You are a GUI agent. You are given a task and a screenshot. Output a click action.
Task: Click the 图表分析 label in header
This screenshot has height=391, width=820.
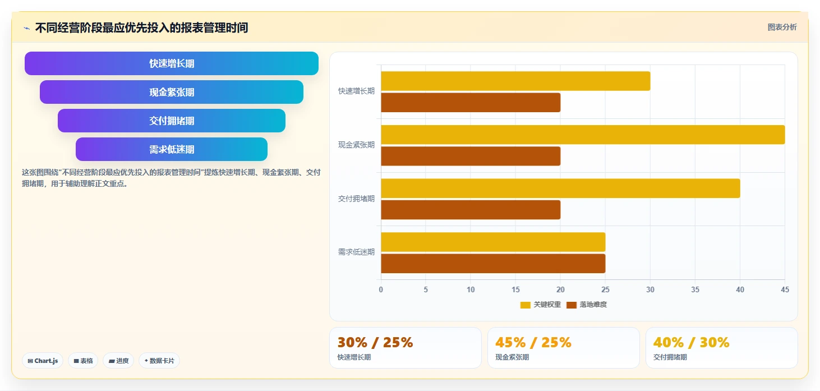tap(782, 27)
